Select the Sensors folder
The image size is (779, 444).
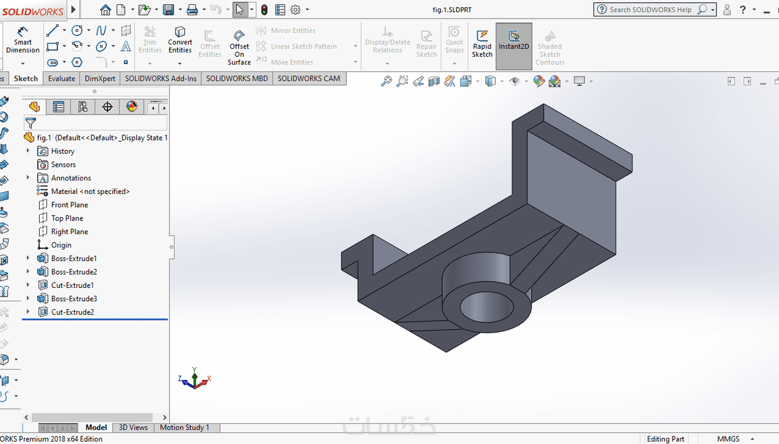tap(63, 164)
